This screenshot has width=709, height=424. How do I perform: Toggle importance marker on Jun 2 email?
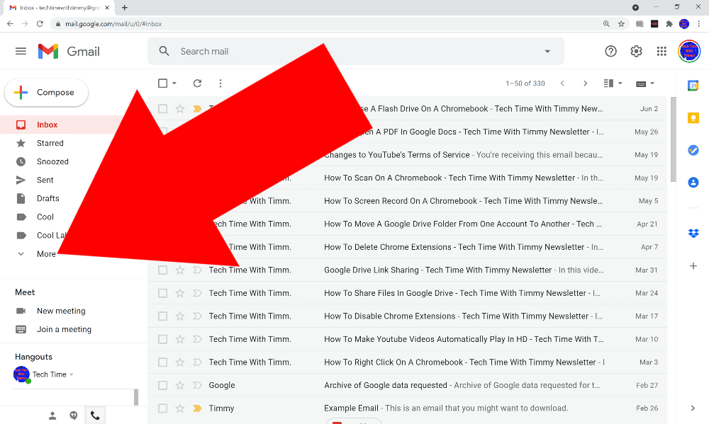(197, 109)
